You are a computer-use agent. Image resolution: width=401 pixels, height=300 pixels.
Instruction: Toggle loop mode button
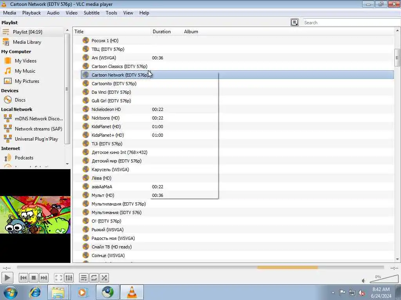[x=94, y=278]
